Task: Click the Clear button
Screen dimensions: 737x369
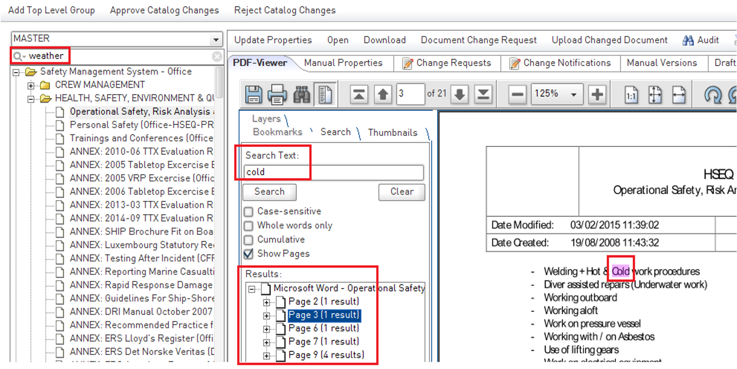Action: [x=402, y=192]
